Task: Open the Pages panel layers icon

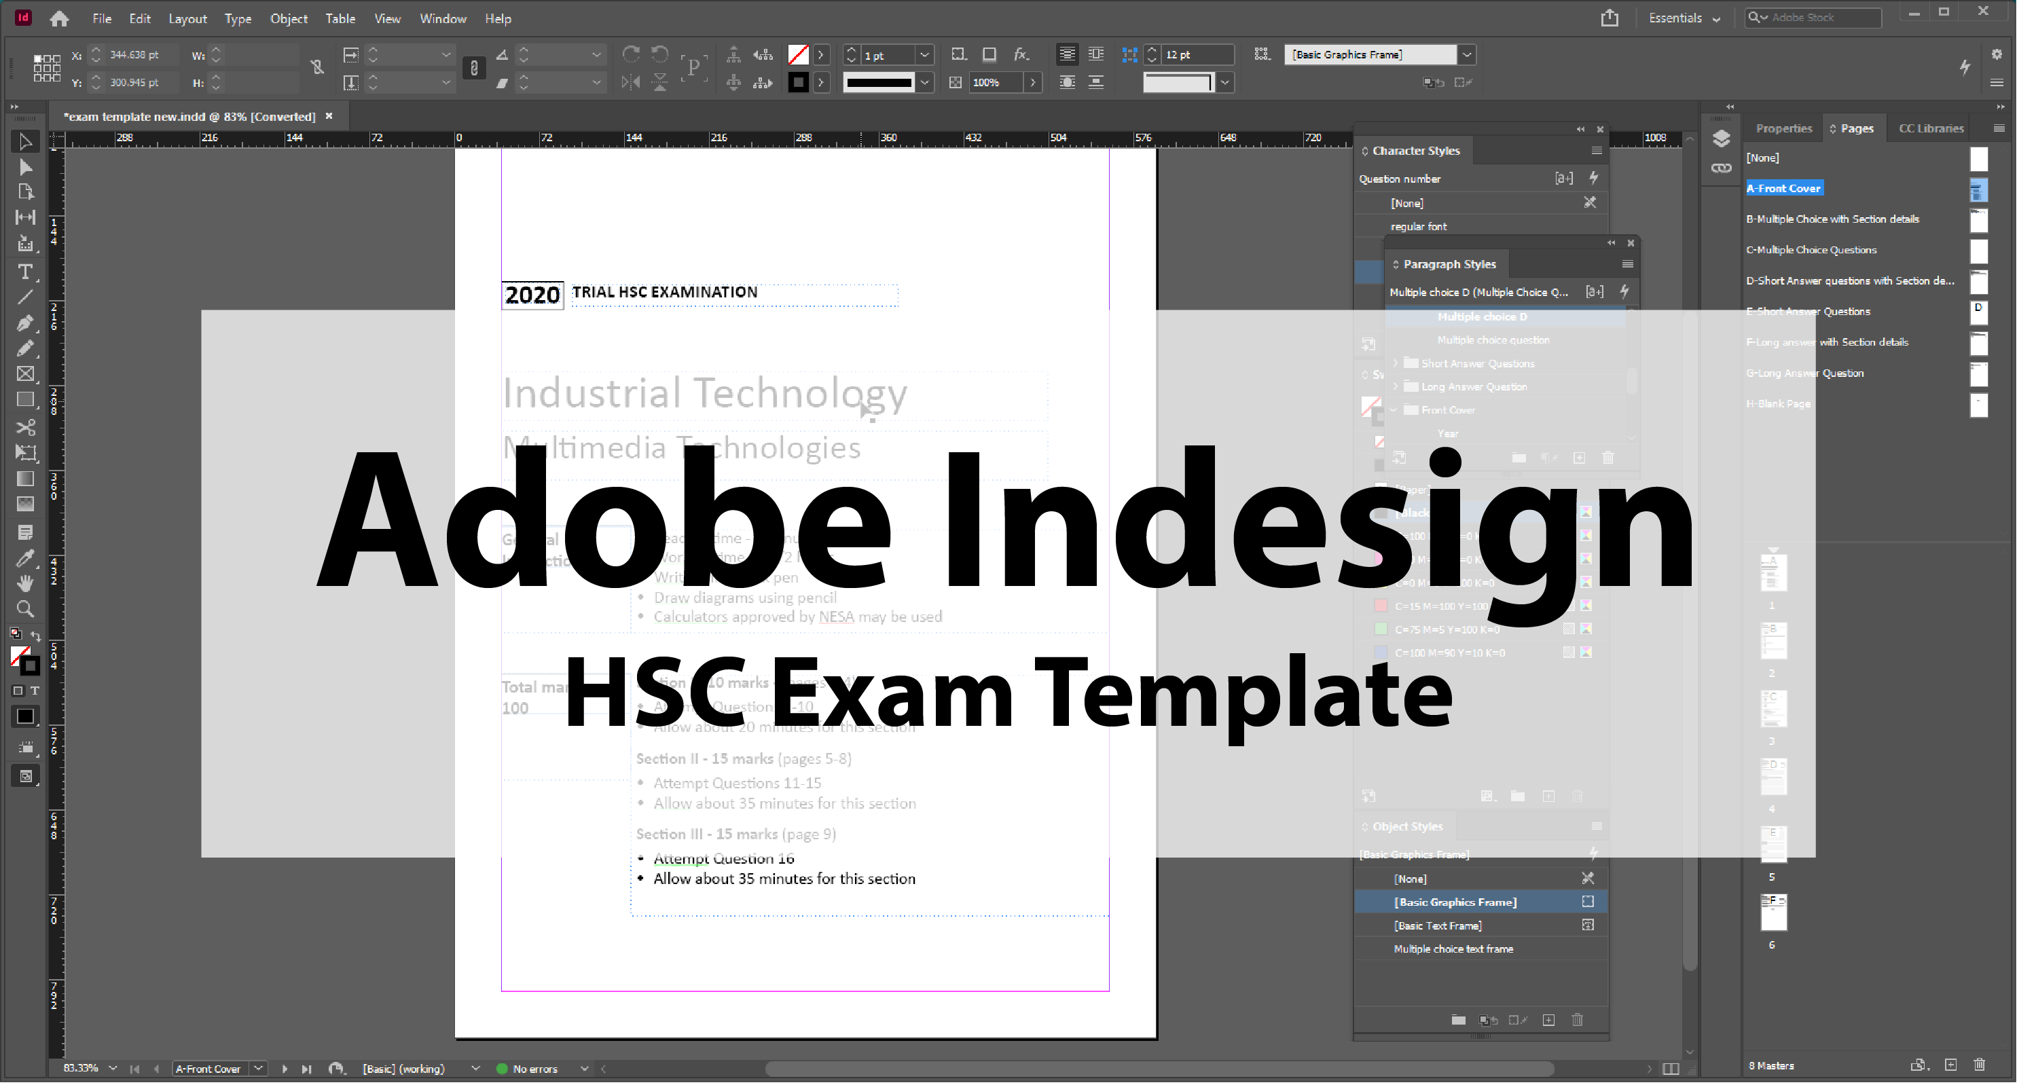Action: pyautogui.click(x=1721, y=138)
